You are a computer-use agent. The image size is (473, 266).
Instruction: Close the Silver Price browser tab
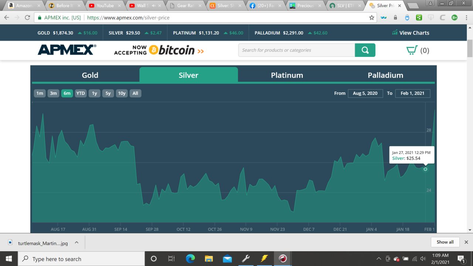point(399,6)
